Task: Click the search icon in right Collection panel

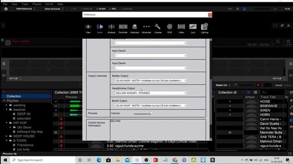Action: coord(264,92)
